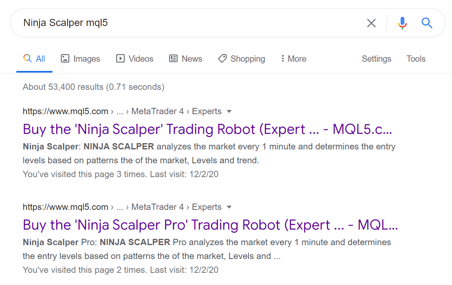This screenshot has width=452, height=285.
Task: Switch to News results
Action: [186, 59]
